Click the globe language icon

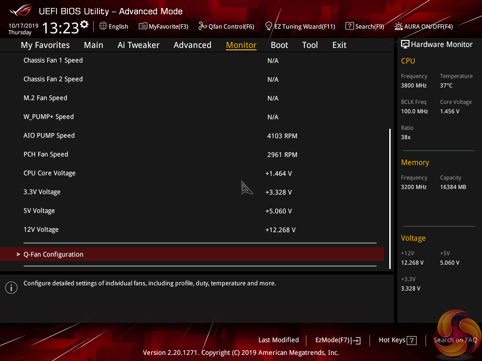click(x=103, y=26)
